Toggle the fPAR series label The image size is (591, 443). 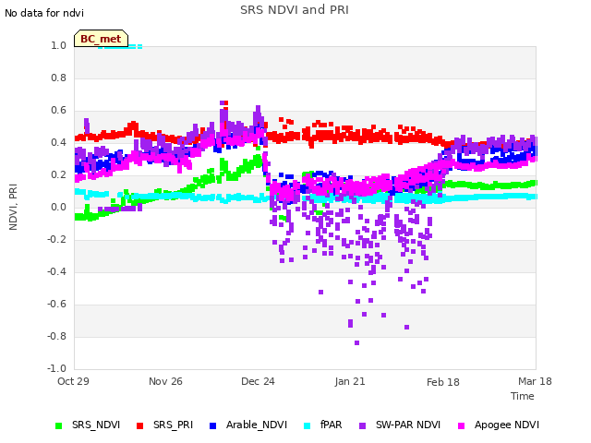331,425
